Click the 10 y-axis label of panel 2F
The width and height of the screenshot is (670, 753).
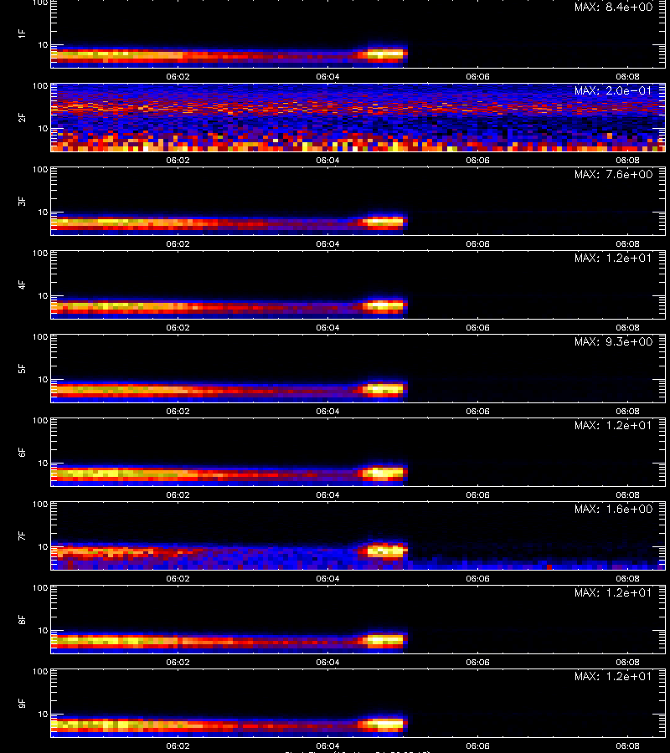pyautogui.click(x=43, y=128)
